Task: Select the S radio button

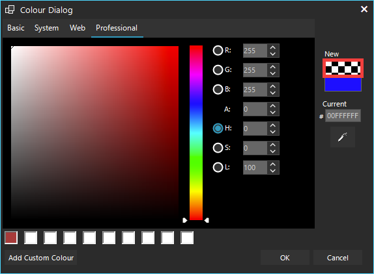Action: point(218,148)
